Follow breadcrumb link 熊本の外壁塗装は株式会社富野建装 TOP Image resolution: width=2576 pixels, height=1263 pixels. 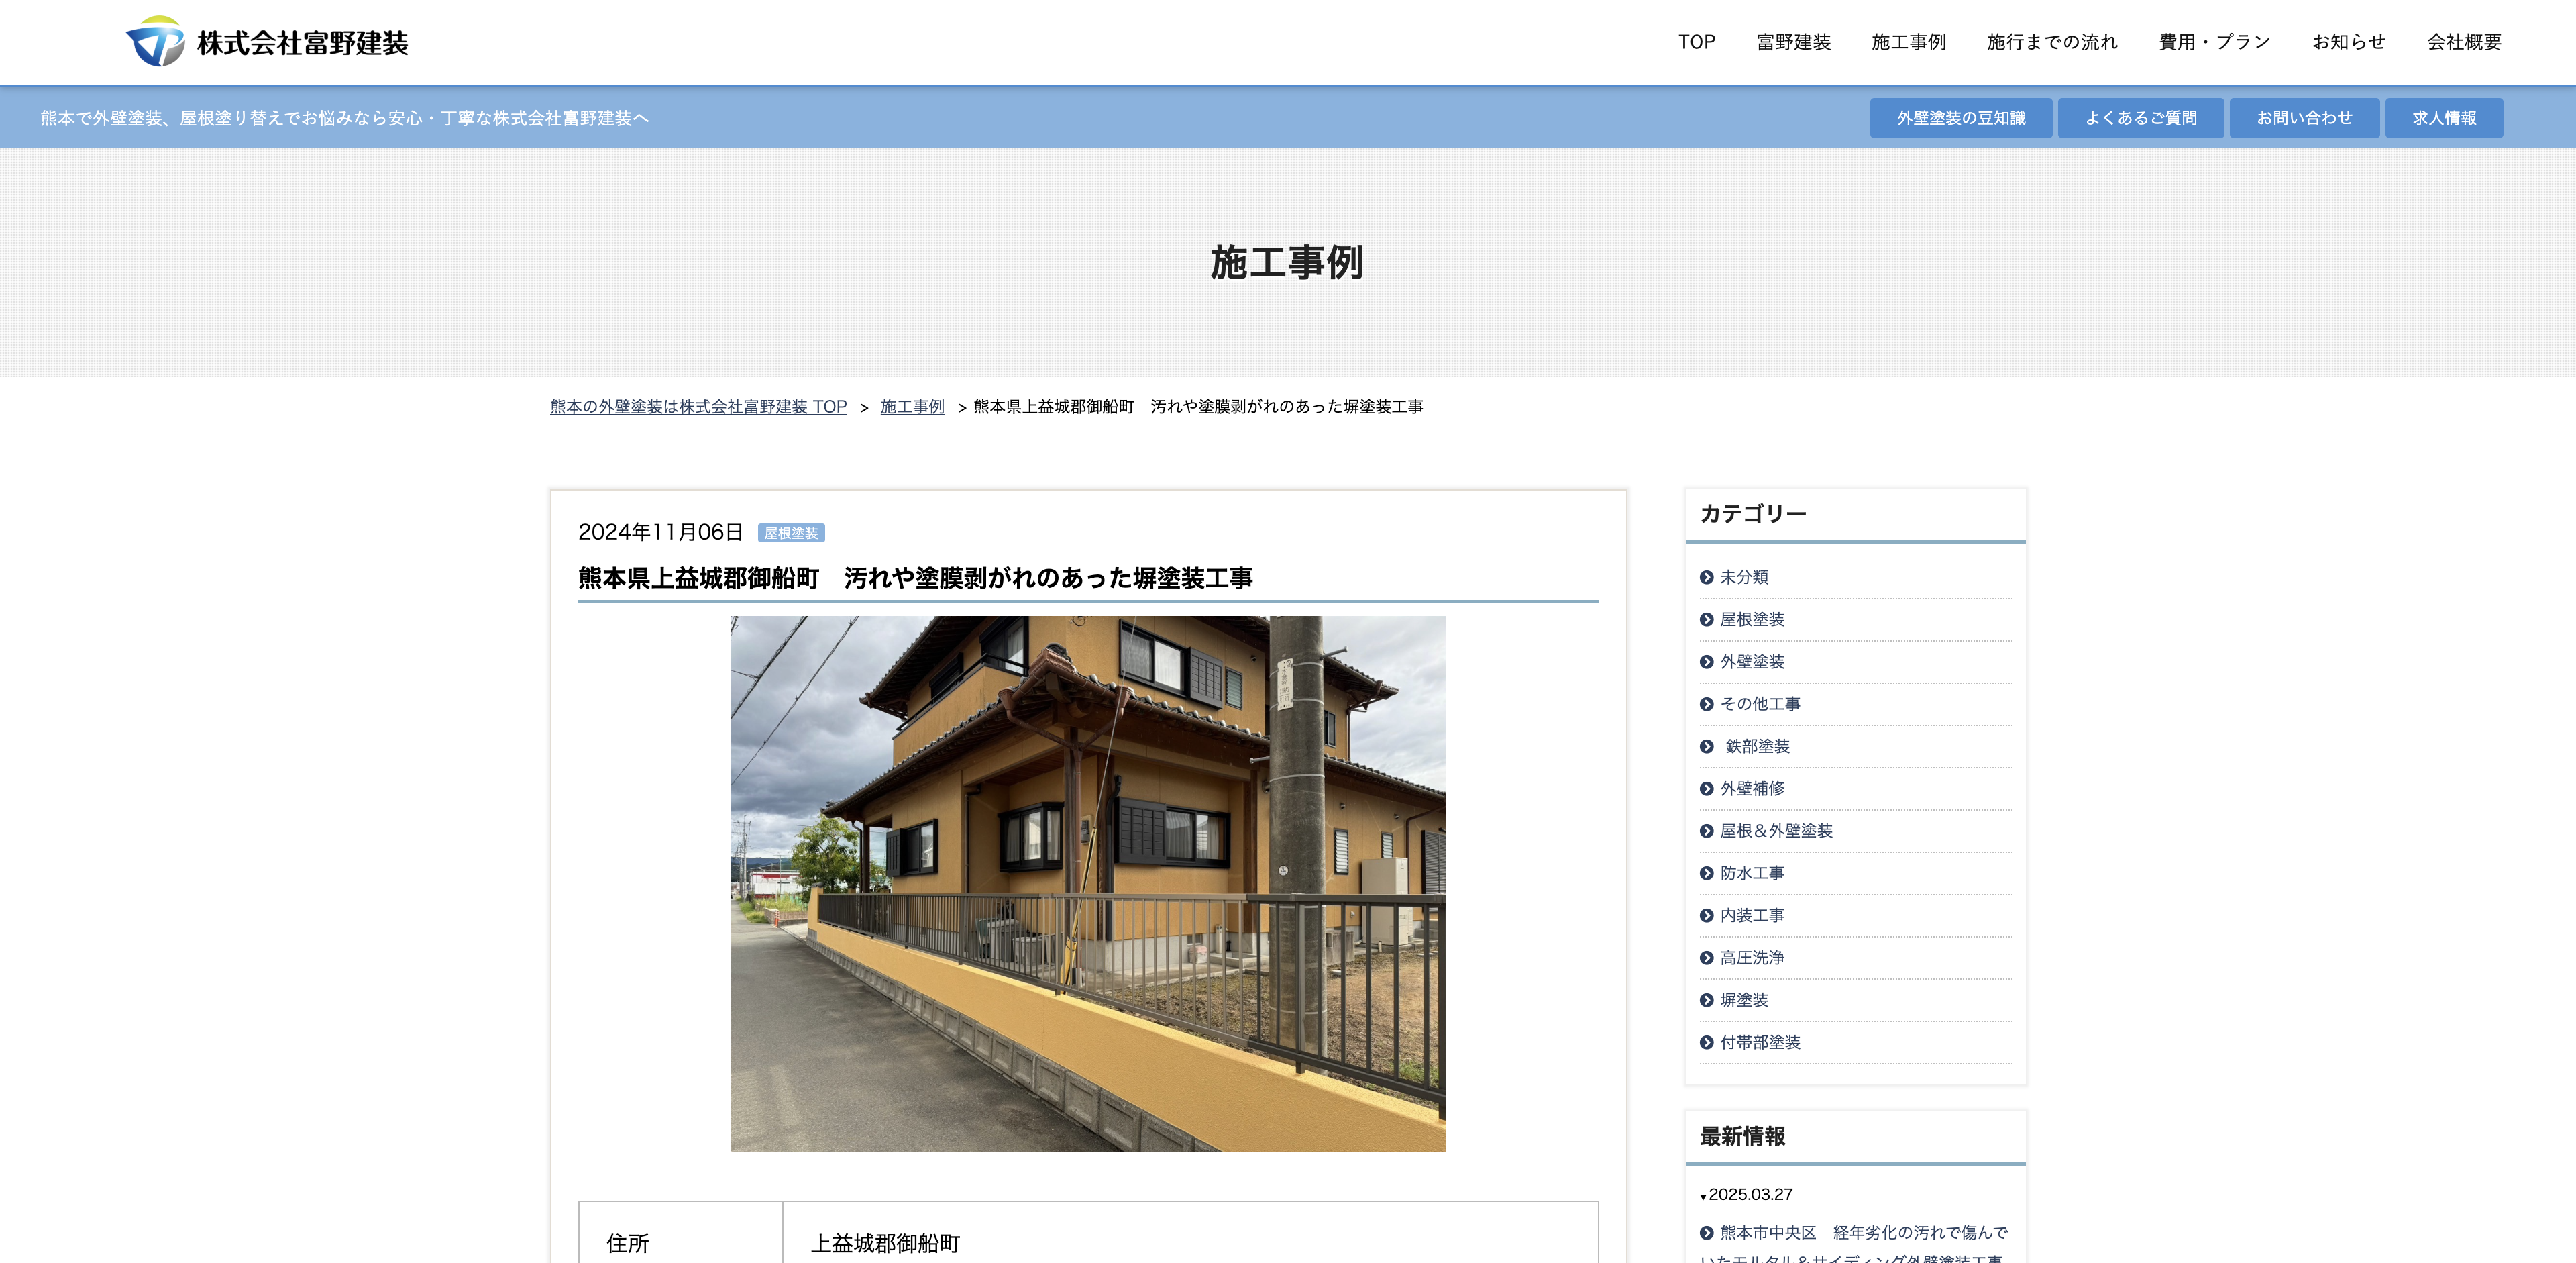[698, 407]
